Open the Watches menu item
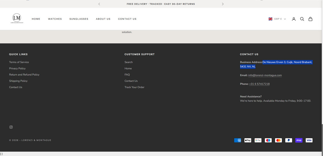The image size is (323, 156). (x=55, y=19)
